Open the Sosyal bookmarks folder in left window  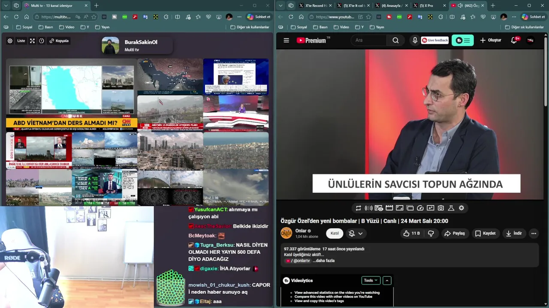pyautogui.click(x=24, y=27)
